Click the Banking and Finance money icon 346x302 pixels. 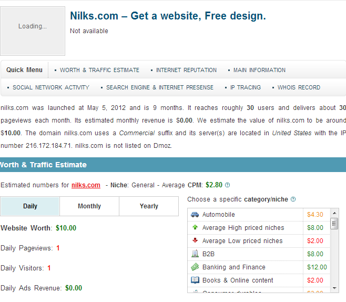coord(195,267)
